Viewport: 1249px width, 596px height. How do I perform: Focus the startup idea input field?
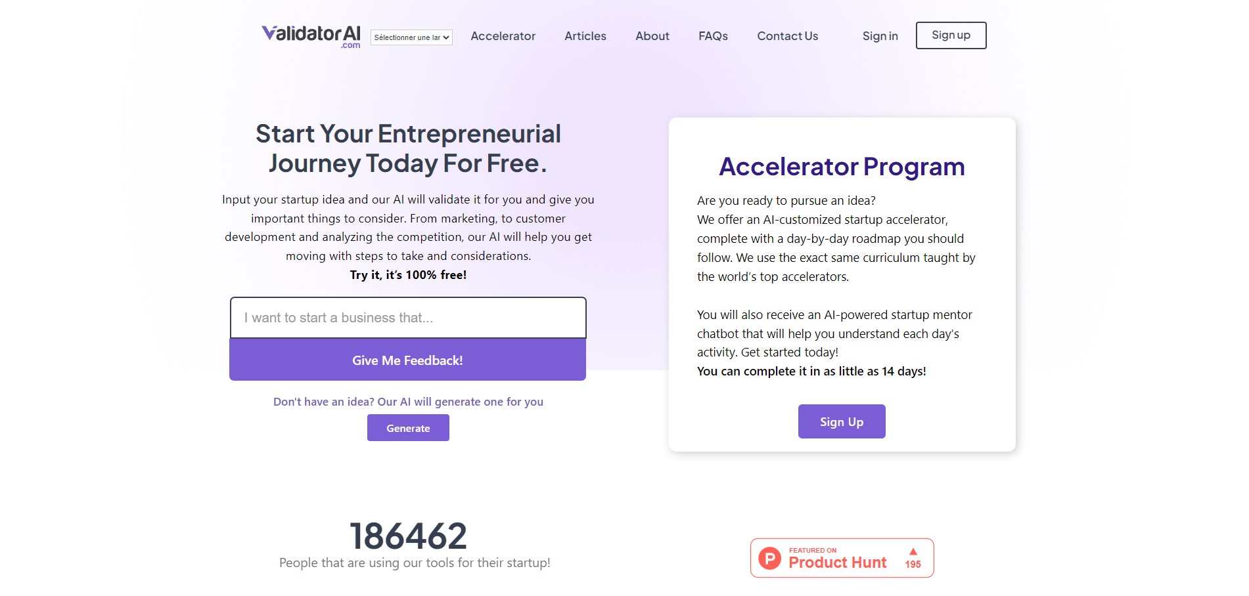point(408,318)
